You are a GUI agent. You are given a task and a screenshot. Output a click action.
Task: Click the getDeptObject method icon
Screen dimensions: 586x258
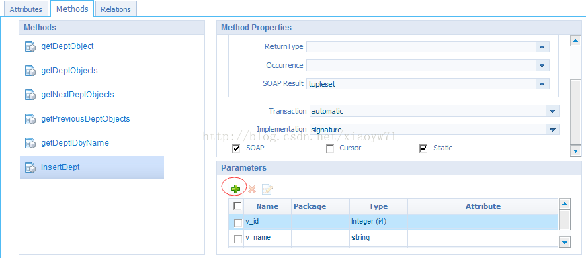tap(30, 47)
